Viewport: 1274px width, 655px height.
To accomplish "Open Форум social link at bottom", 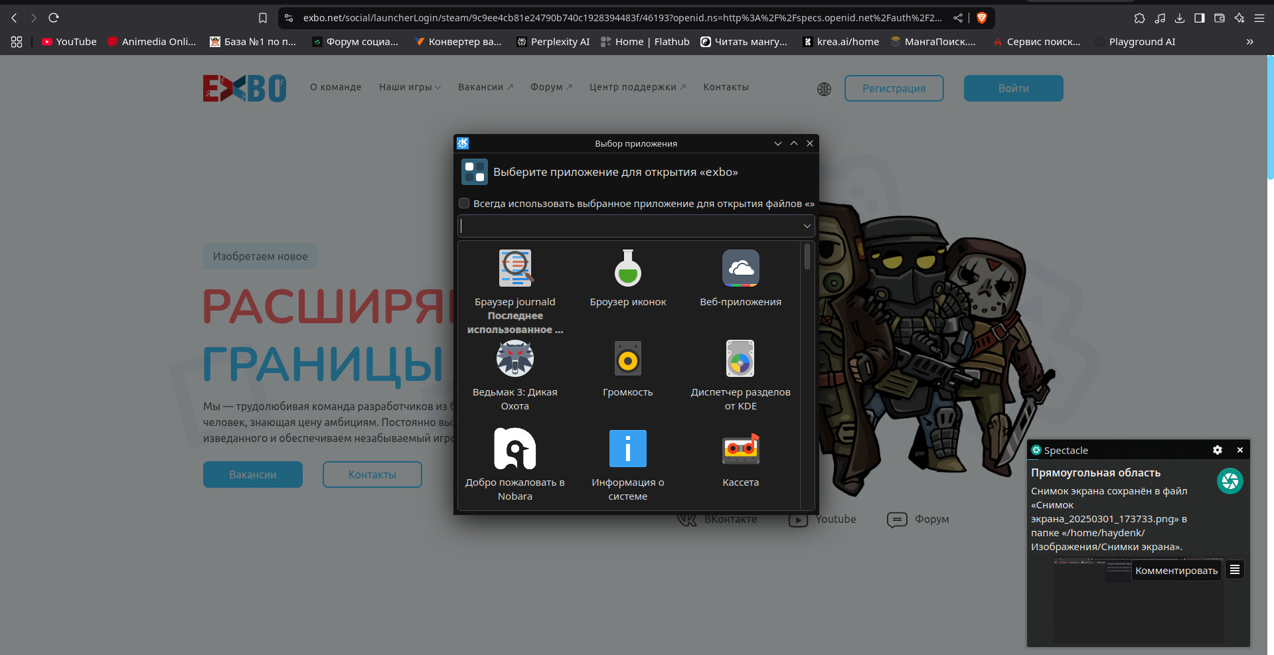I will click(x=918, y=519).
